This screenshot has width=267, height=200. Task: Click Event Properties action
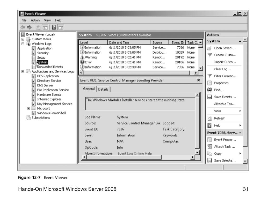click(x=225, y=140)
